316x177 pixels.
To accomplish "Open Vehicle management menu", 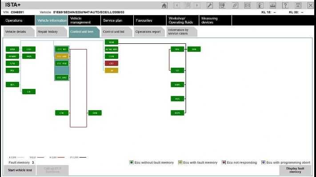I will click(84, 20).
